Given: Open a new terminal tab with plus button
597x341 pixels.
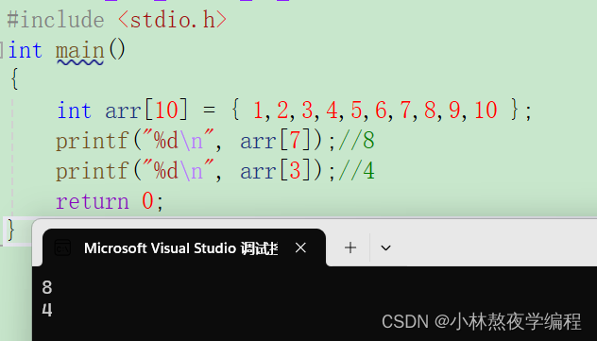Looking at the screenshot, I should click(350, 247).
